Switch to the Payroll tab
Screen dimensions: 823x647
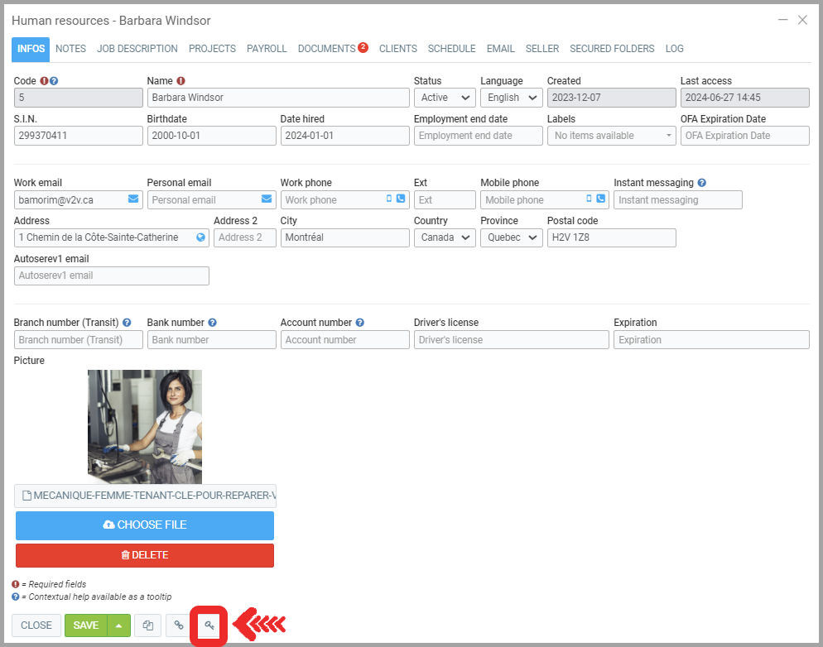pyautogui.click(x=267, y=49)
